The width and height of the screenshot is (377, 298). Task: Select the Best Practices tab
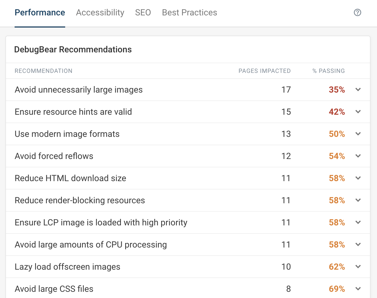click(x=189, y=12)
